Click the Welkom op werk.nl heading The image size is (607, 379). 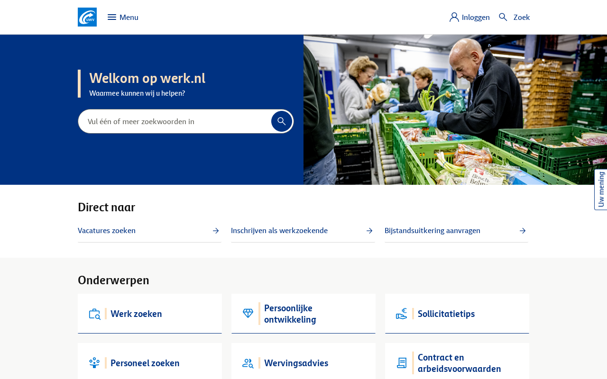147,78
